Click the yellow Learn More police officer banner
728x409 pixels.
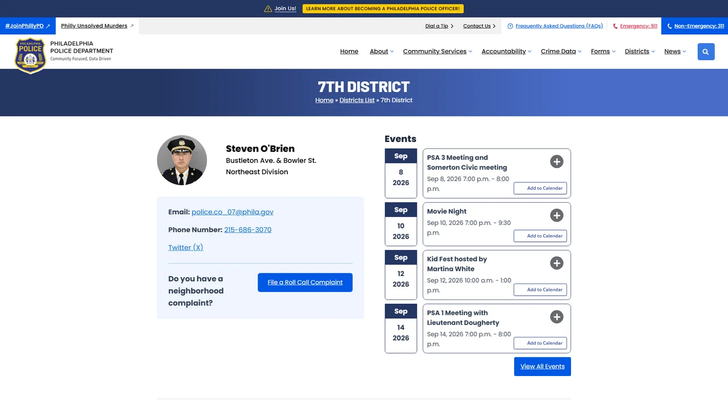pos(383,9)
